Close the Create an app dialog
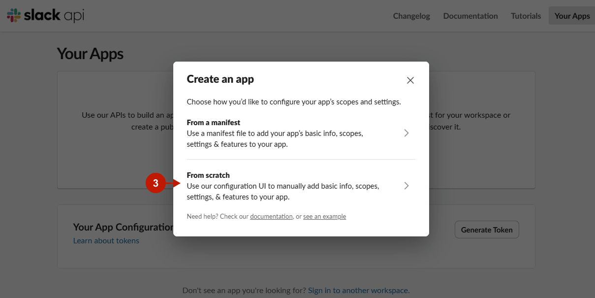 point(410,80)
